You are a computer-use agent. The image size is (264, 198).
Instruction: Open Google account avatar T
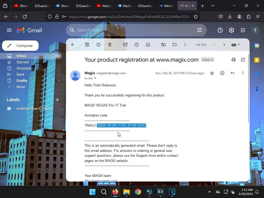pyautogui.click(x=255, y=30)
